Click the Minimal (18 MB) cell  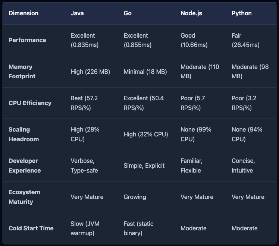(145, 72)
